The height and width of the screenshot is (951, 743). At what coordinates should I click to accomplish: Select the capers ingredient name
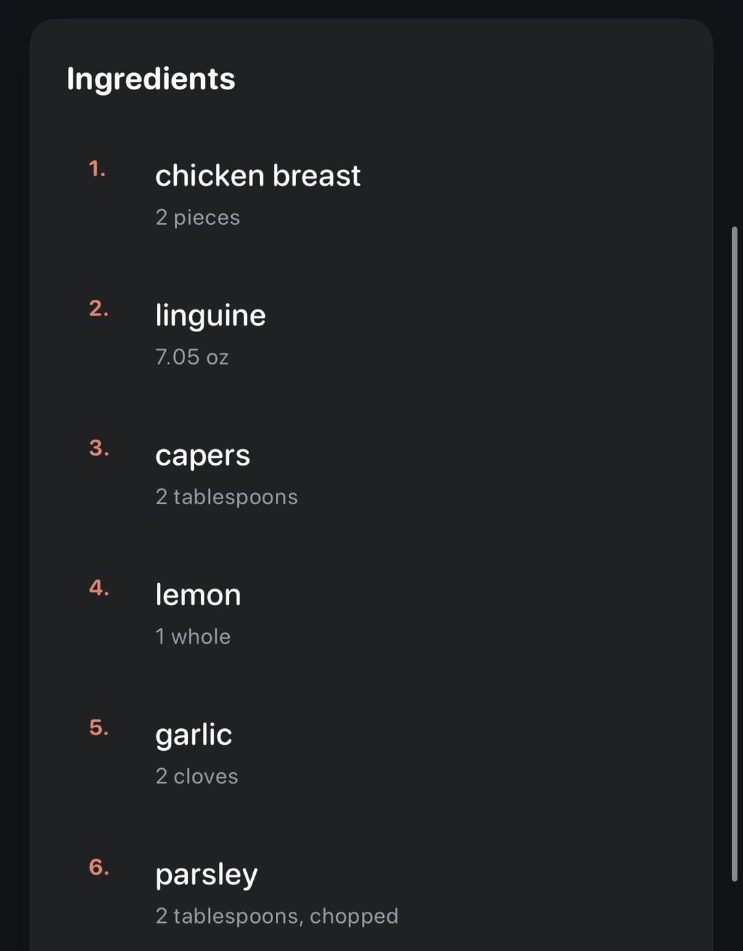point(202,455)
